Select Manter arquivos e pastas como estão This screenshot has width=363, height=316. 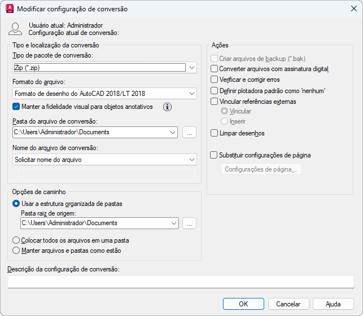(x=16, y=251)
